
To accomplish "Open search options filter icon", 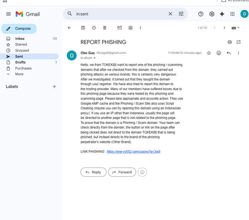I will click(x=181, y=14).
